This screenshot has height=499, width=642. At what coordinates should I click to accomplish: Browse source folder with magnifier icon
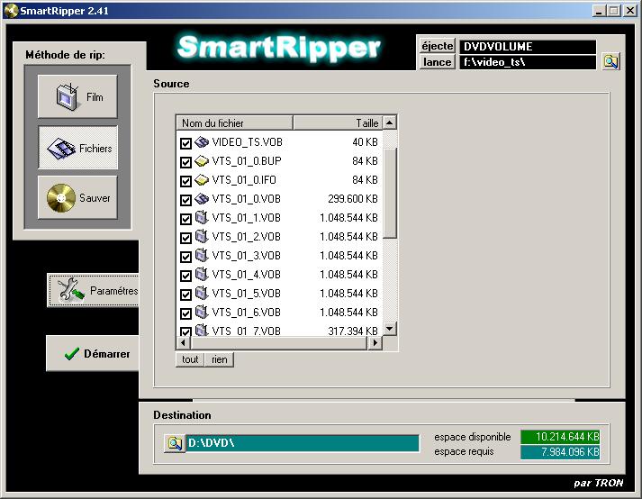pyautogui.click(x=610, y=62)
